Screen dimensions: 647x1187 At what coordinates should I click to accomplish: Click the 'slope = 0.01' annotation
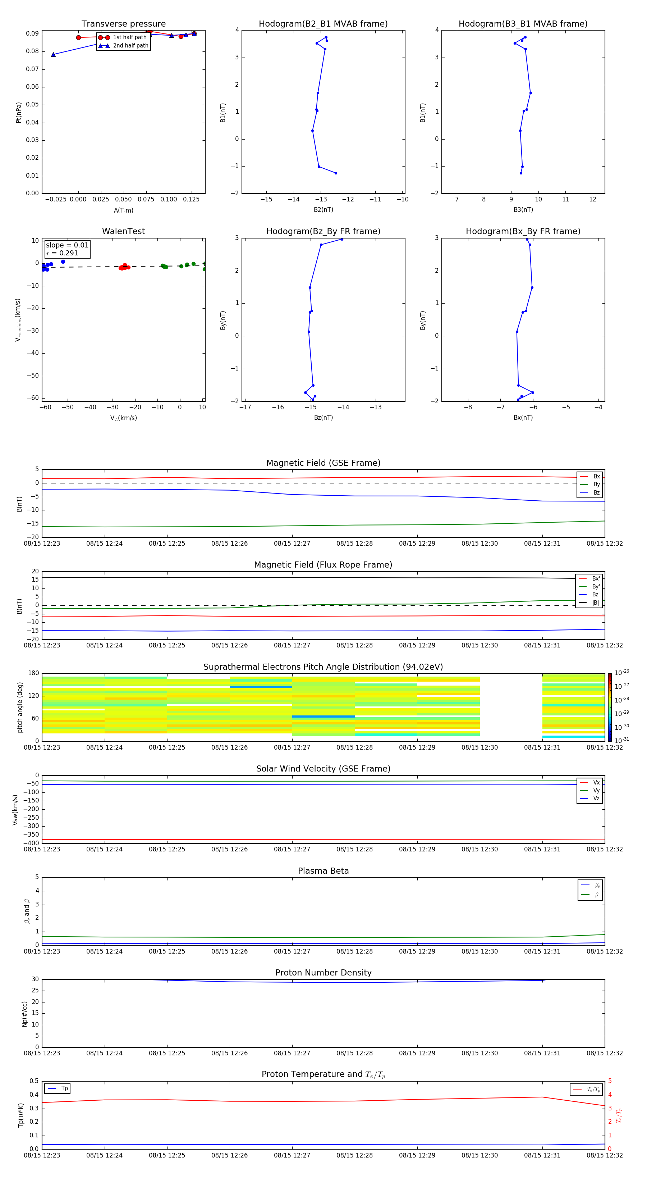[x=67, y=245]
